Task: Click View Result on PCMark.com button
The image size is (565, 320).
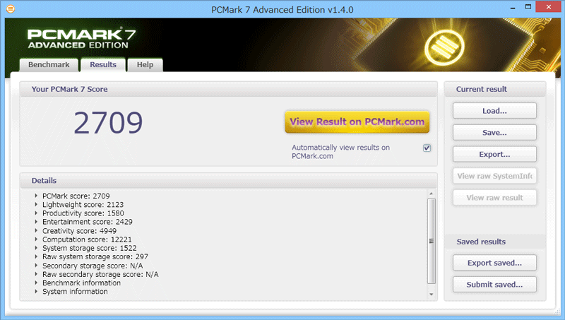Action: [357, 122]
